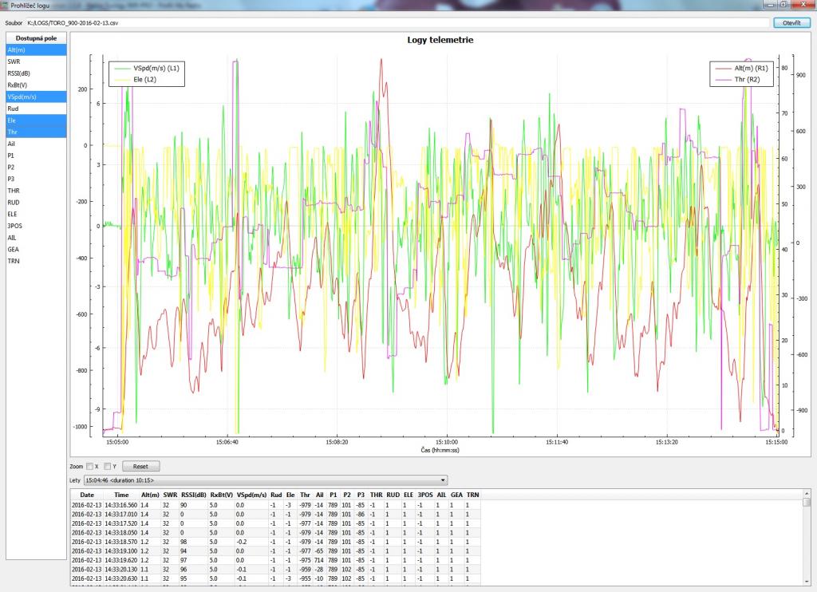Deselect the highlighted Thr field
The width and height of the screenshot is (817, 592).
pyautogui.click(x=36, y=132)
